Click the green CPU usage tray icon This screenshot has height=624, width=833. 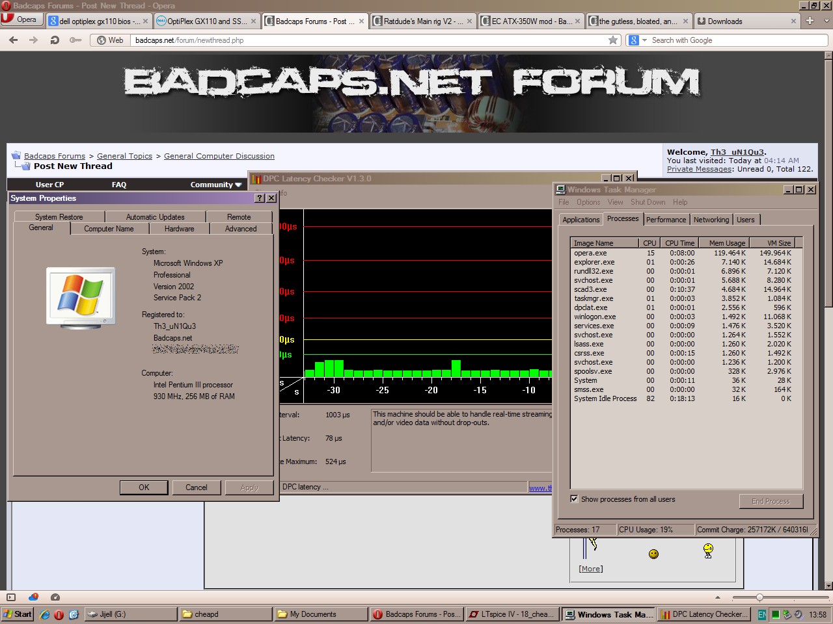(776, 614)
